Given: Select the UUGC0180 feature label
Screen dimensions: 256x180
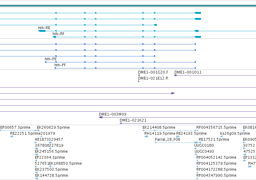Looking at the screenshot, I should pos(204,145).
